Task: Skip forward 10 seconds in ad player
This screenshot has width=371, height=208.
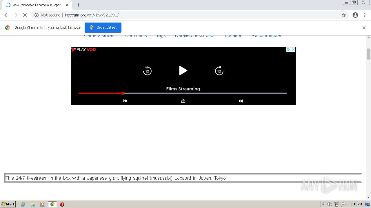Action: pyautogui.click(x=219, y=70)
